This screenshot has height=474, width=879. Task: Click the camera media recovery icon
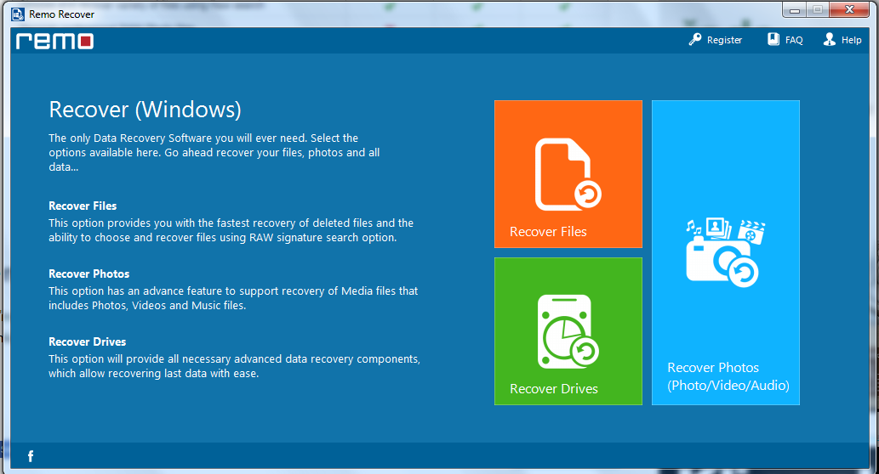pyautogui.click(x=725, y=253)
